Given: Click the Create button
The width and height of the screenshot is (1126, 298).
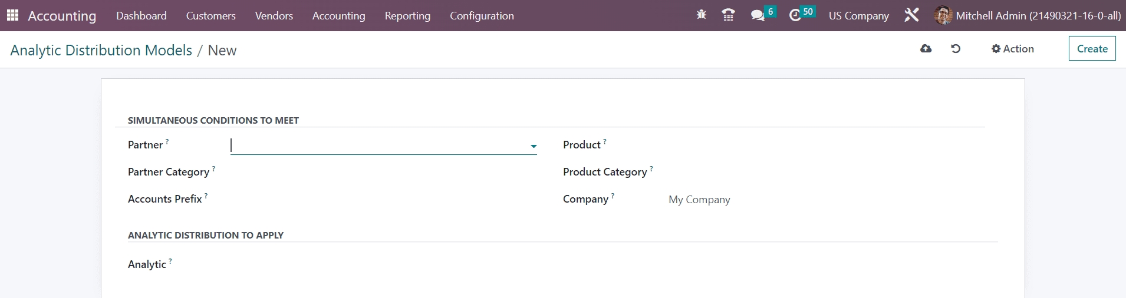Looking at the screenshot, I should (x=1092, y=49).
